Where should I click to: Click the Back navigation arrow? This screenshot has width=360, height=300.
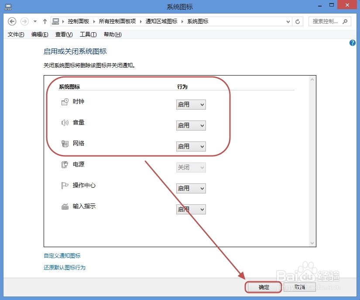pos(12,21)
